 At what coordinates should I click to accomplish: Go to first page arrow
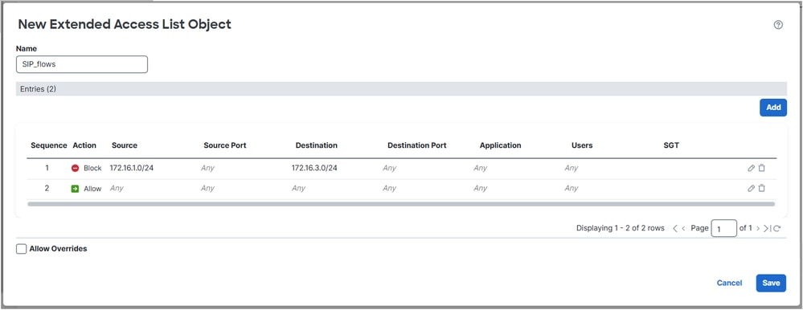coord(675,228)
